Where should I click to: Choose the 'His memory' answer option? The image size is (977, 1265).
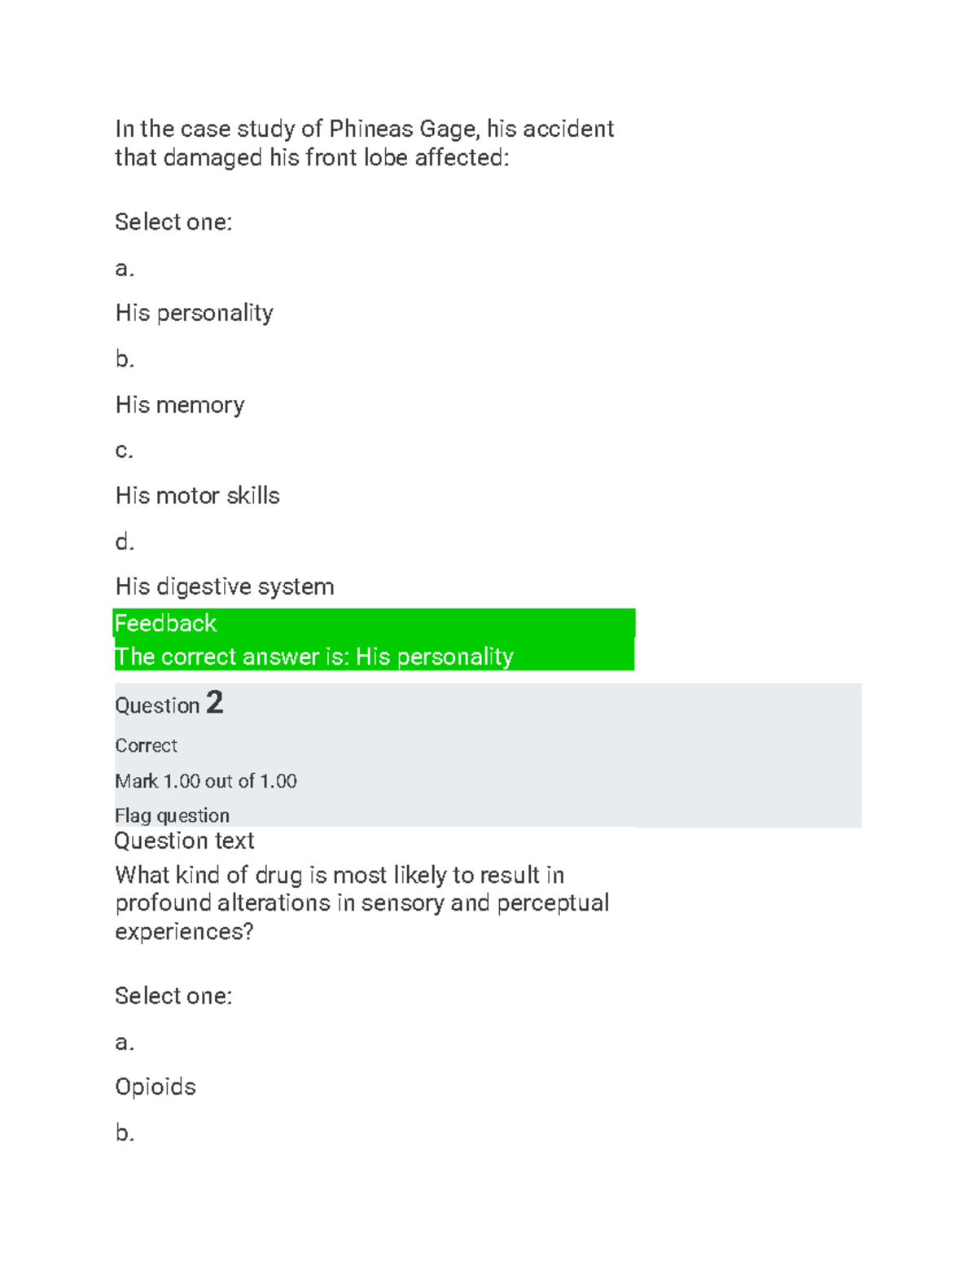tap(180, 405)
